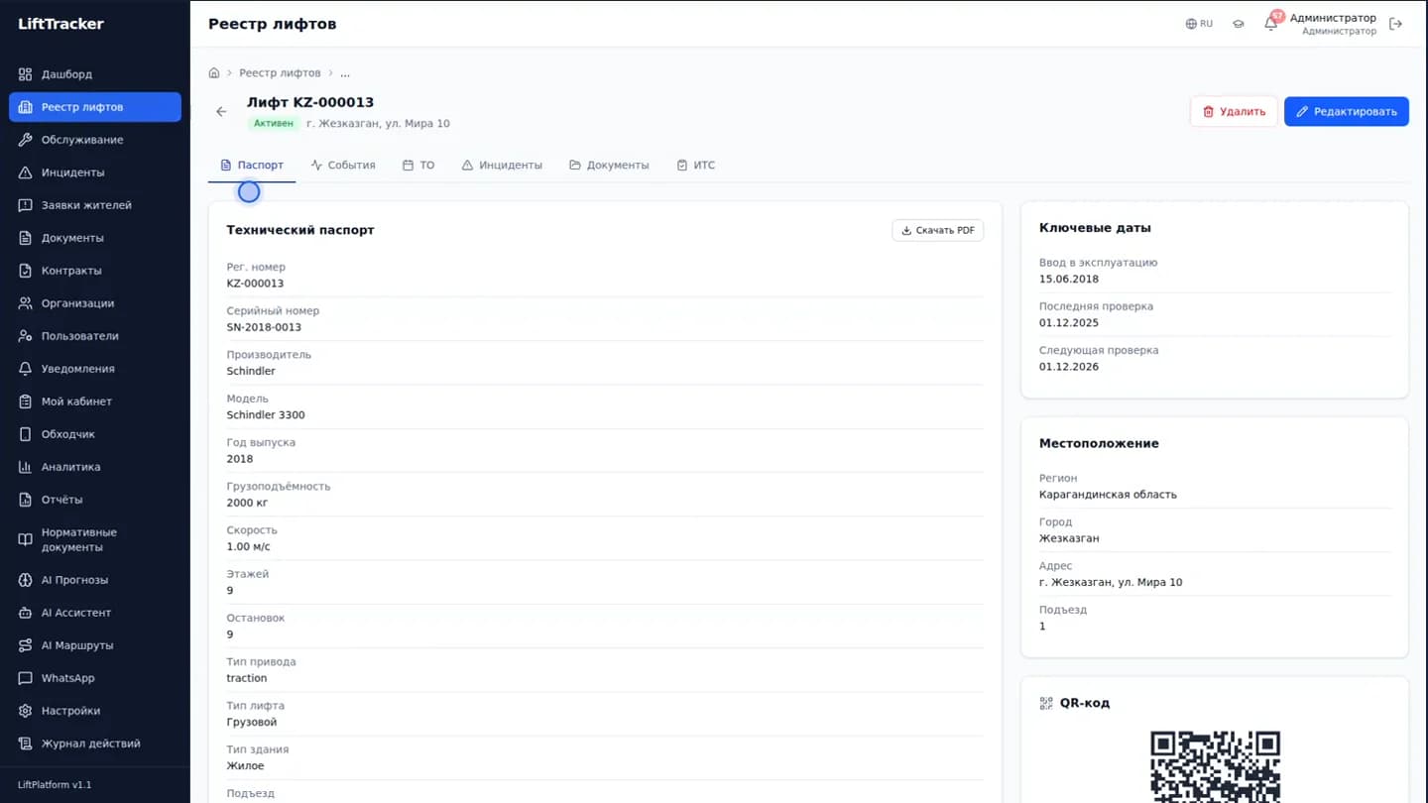Viewport: 1428px width, 803px height.
Task: Open Мой кабинет in the sidebar
Action: 95,401
